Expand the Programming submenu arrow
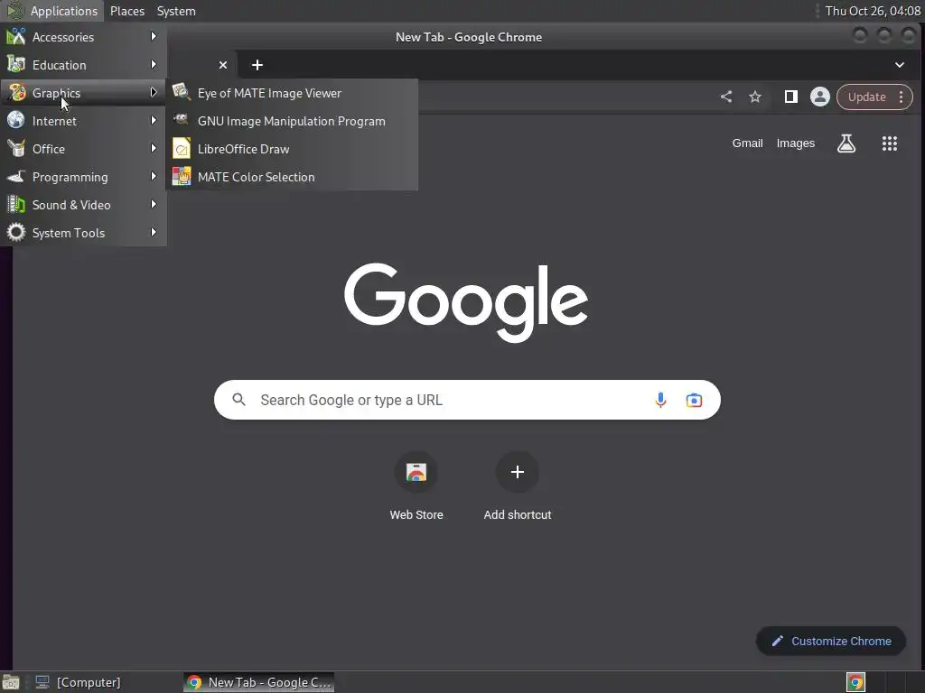The height and width of the screenshot is (693, 925). pos(154,176)
